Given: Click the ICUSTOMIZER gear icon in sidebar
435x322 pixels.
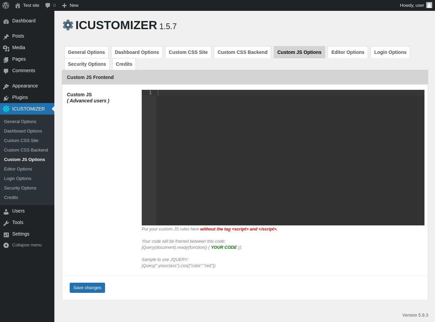Looking at the screenshot, I should click(6, 109).
